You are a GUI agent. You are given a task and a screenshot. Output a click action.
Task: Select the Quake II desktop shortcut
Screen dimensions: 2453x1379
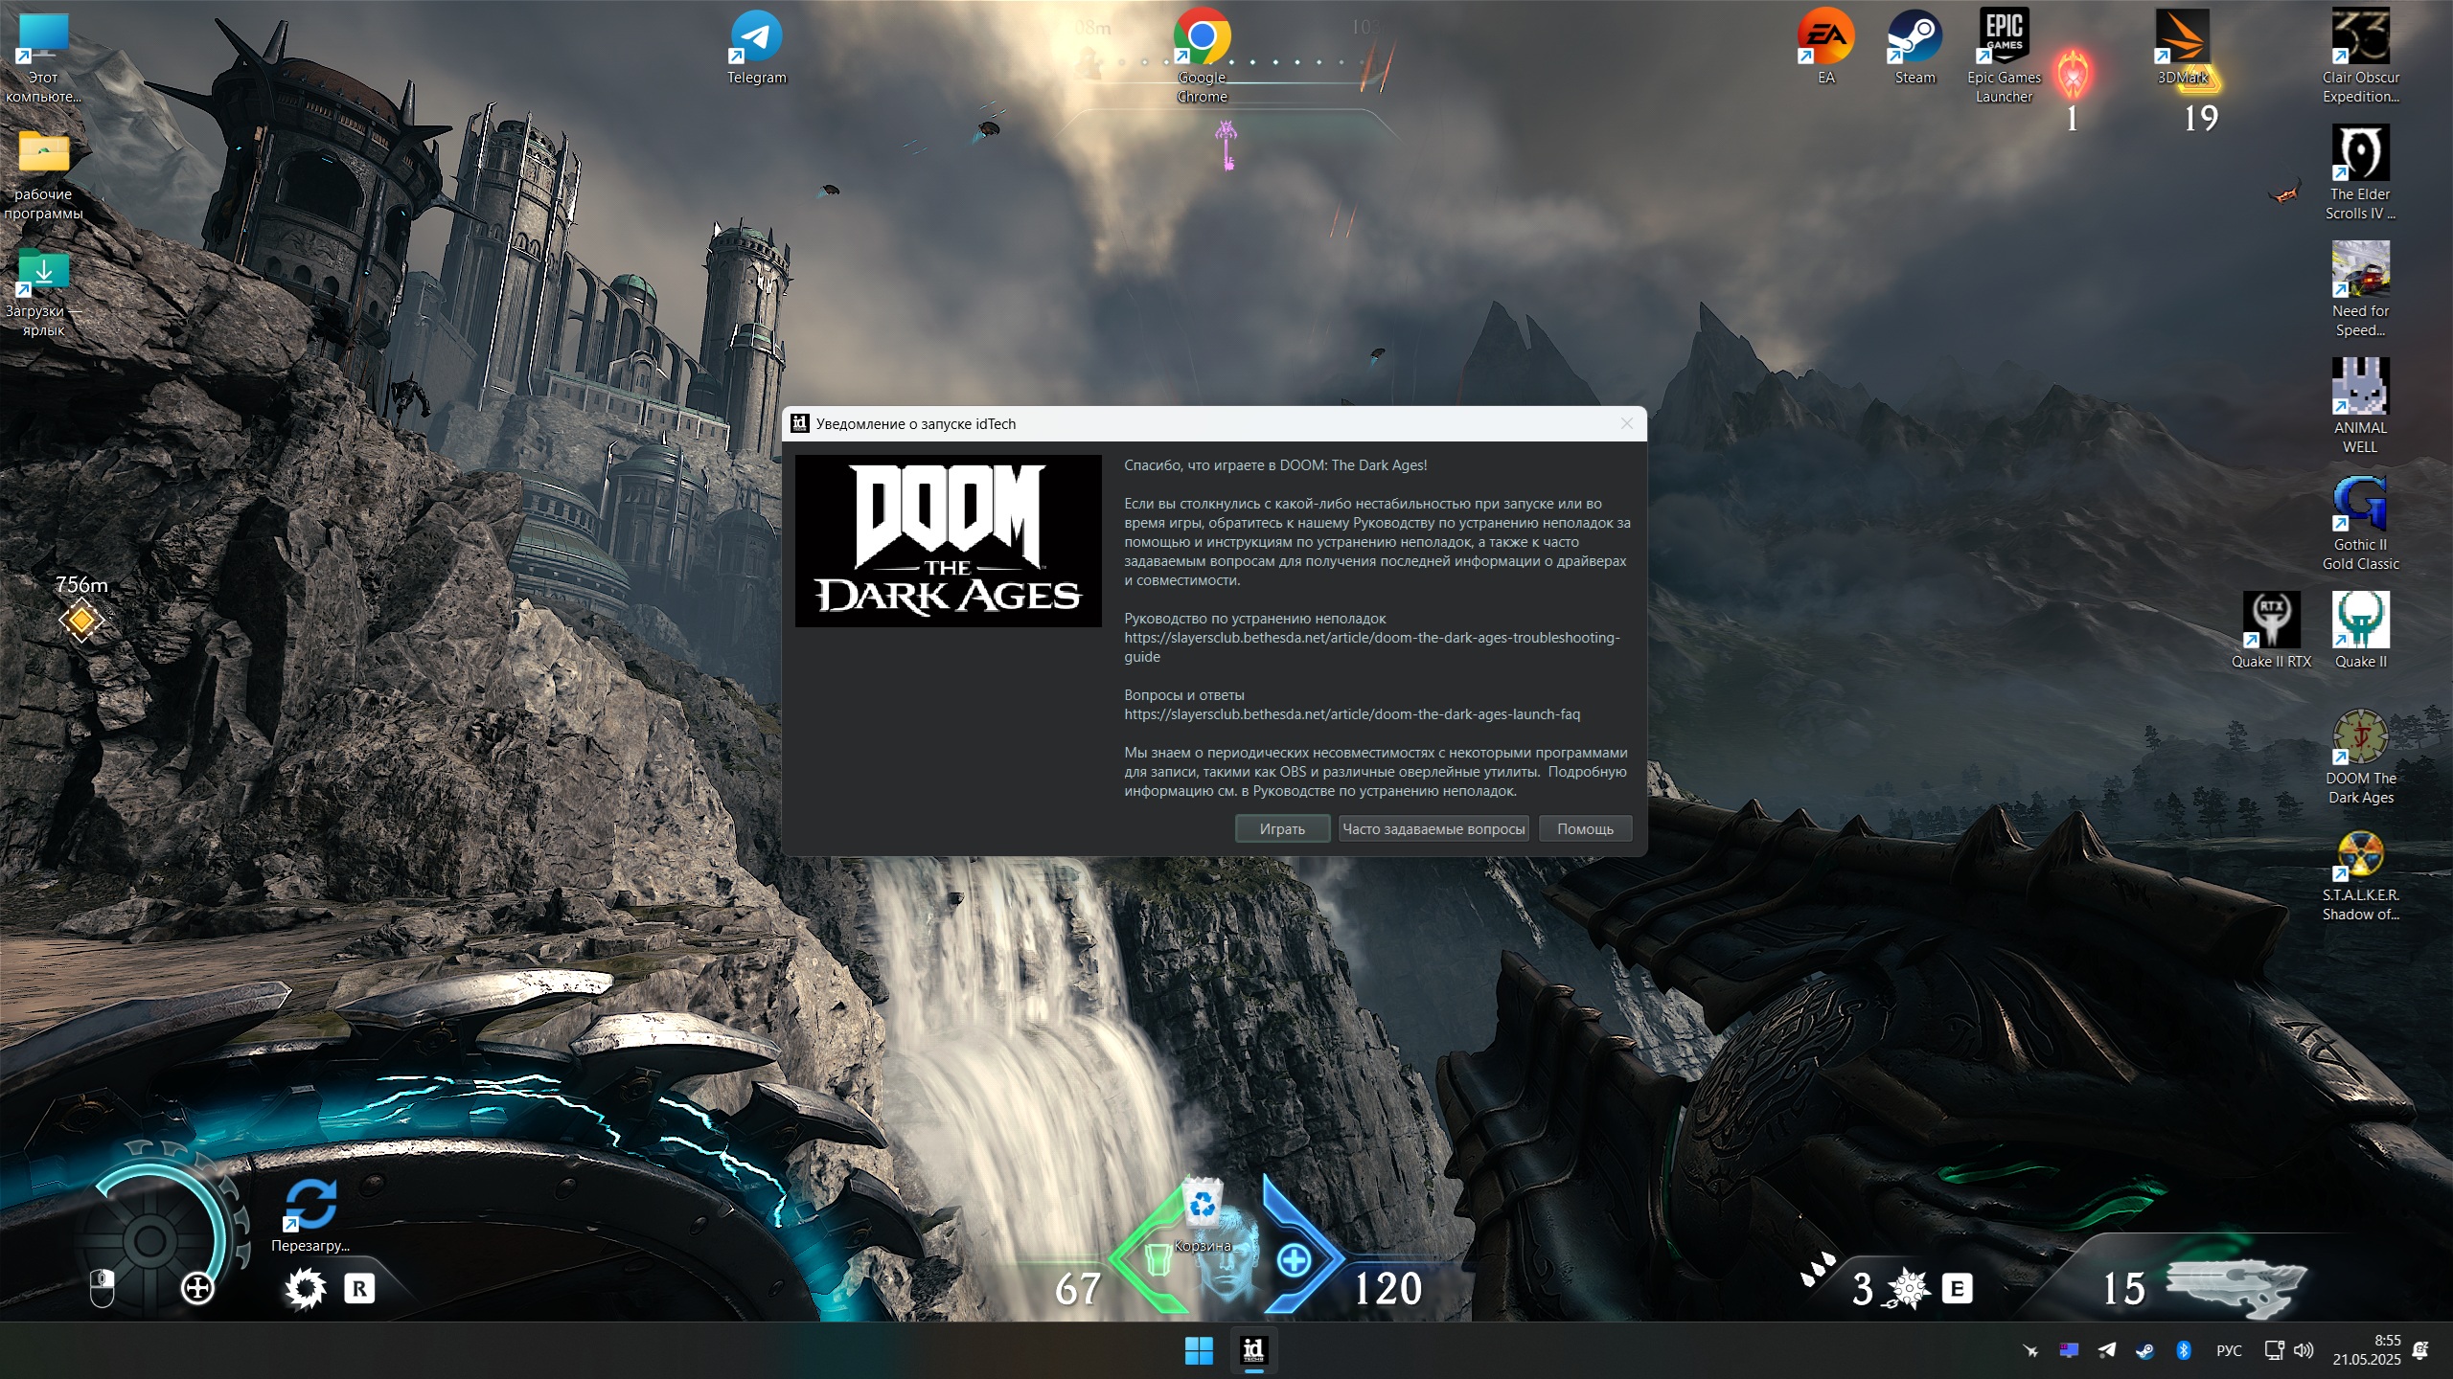(x=2360, y=630)
